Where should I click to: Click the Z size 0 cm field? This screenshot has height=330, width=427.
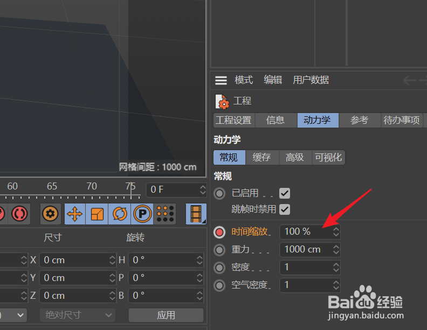[x=78, y=296]
